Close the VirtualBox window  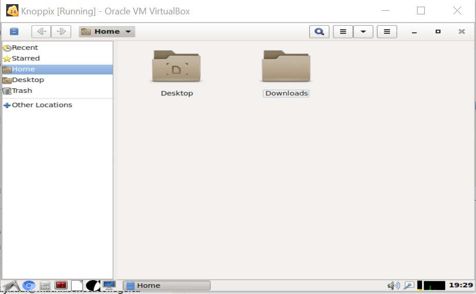(x=457, y=11)
